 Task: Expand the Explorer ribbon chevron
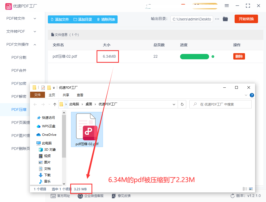[246, 95]
